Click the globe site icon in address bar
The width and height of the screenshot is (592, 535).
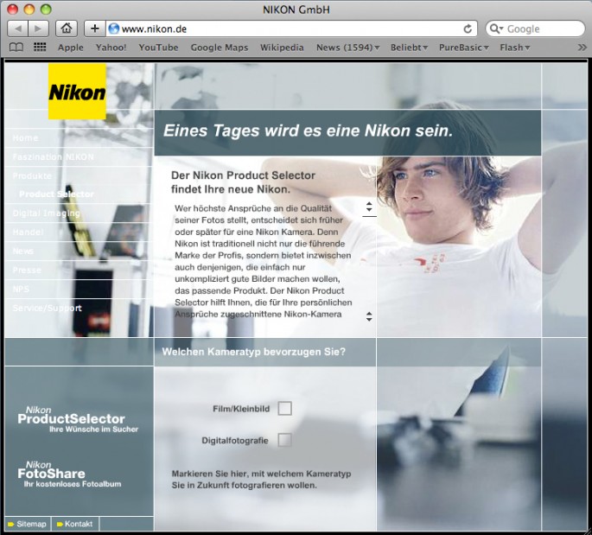click(113, 29)
